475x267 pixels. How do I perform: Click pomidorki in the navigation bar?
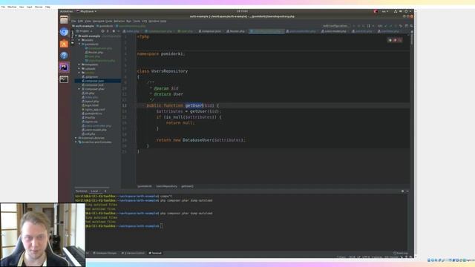105,26
